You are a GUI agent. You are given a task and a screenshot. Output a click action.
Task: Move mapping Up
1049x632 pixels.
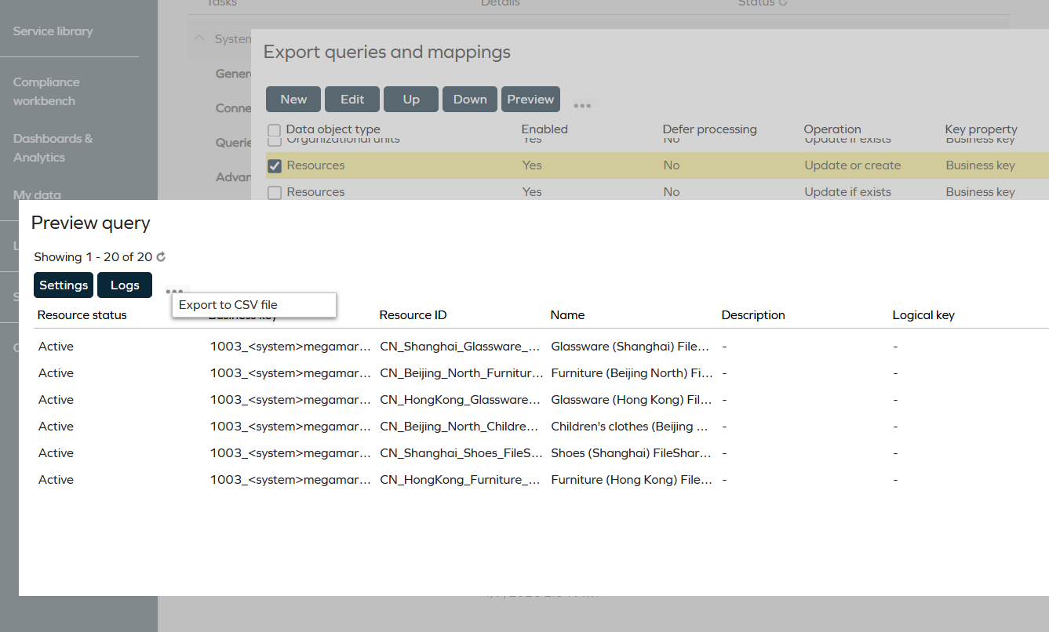coord(411,100)
